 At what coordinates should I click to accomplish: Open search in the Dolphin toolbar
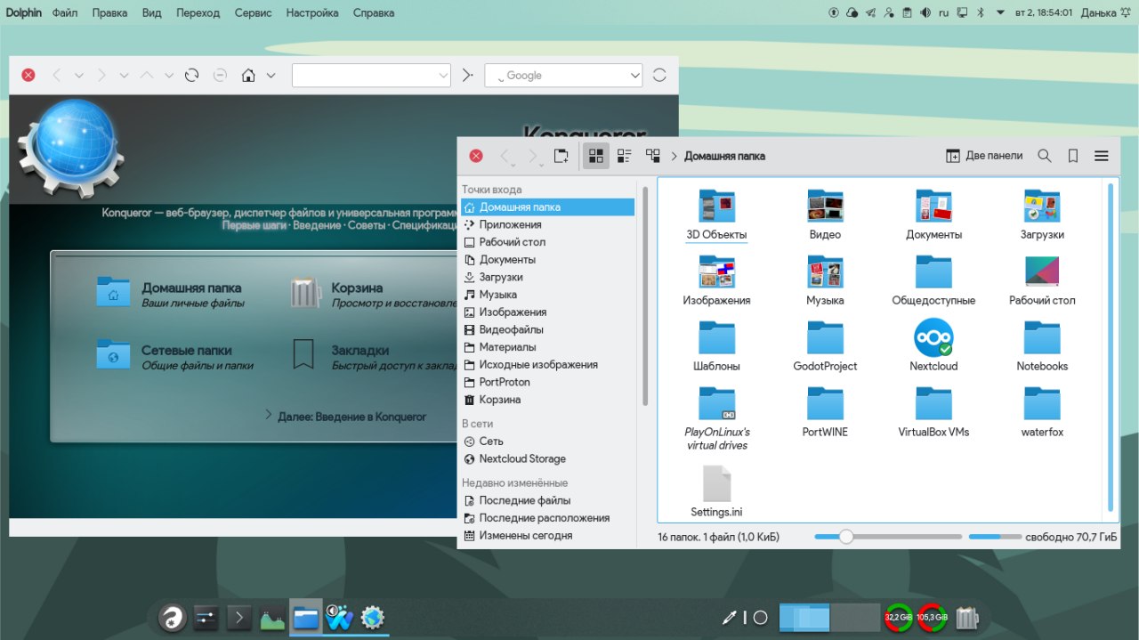point(1045,156)
